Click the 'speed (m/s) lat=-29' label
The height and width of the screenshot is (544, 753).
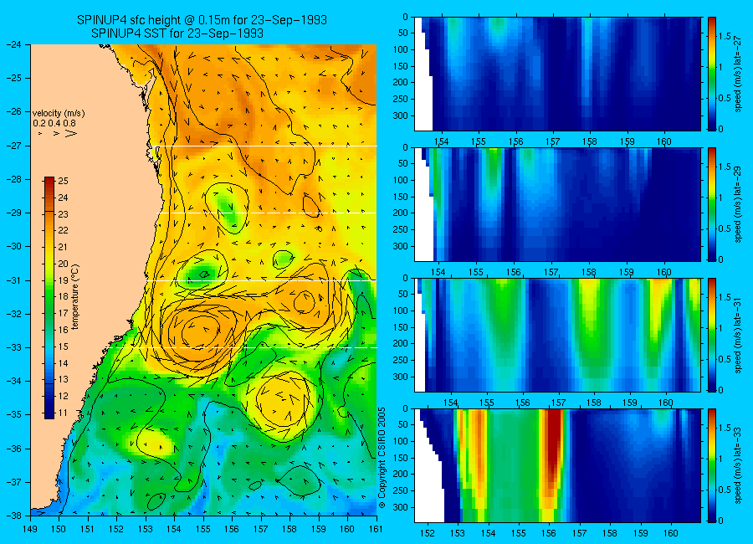pos(739,204)
